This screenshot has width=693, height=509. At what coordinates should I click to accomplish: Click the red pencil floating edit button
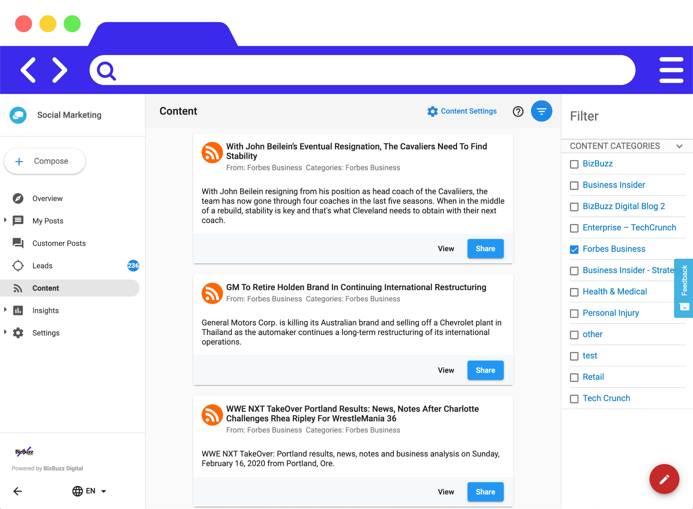[x=664, y=479]
